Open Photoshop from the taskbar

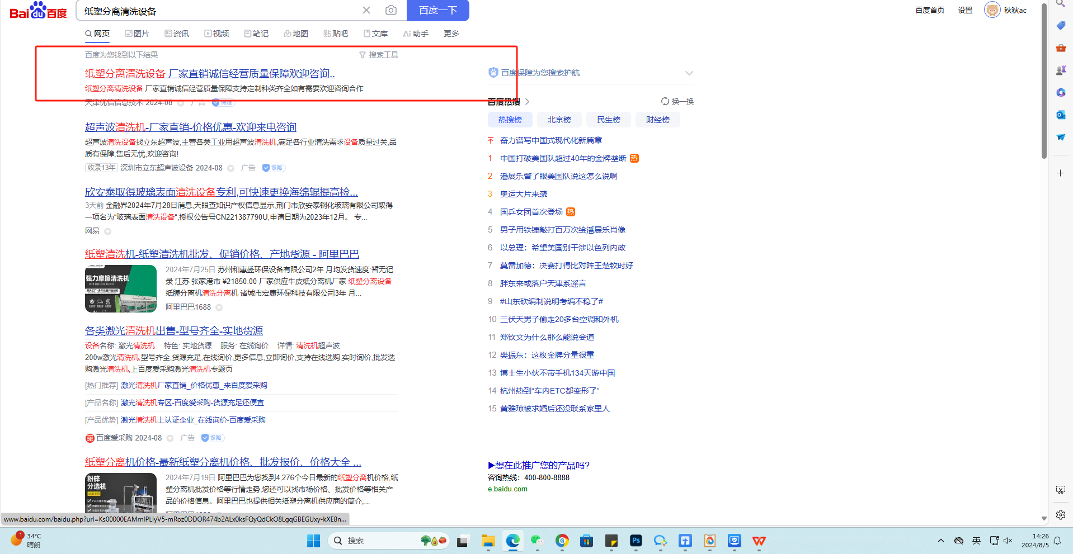click(x=636, y=541)
